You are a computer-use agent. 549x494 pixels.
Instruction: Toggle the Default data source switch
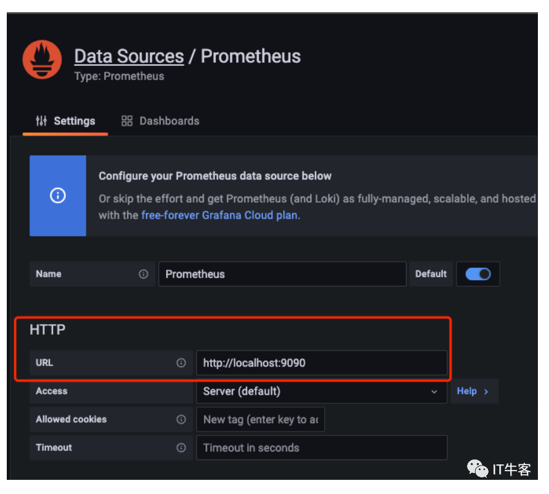(478, 274)
